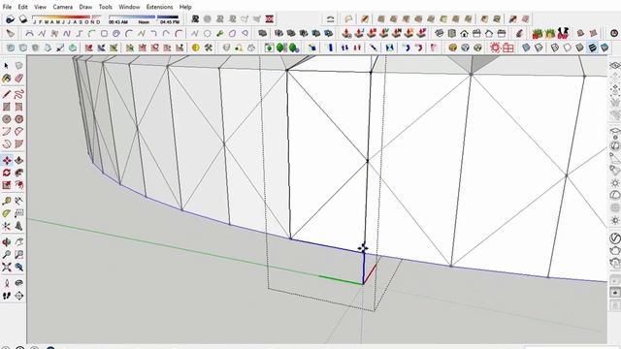Pick the Offset tool
Screen dimensions: 621x349
[x=18, y=185]
